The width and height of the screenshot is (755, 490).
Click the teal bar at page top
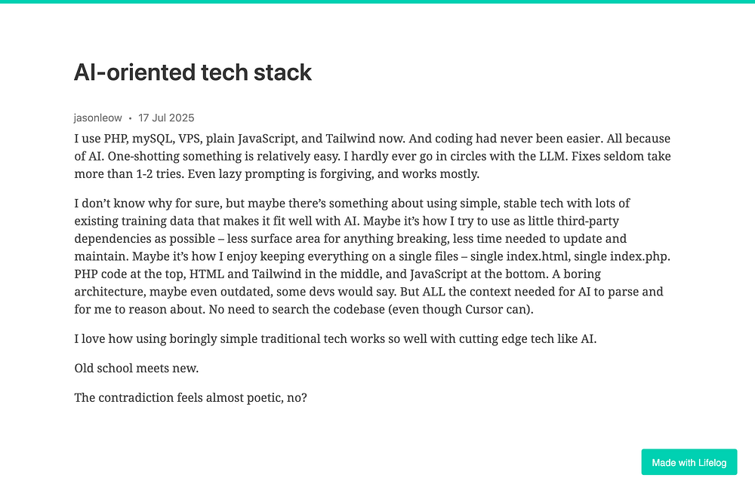click(377, 2)
